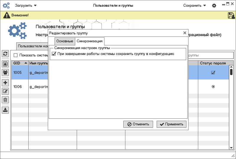Sort by the GID column header
Viewport: 236px width, 159px height.
(x=20, y=63)
